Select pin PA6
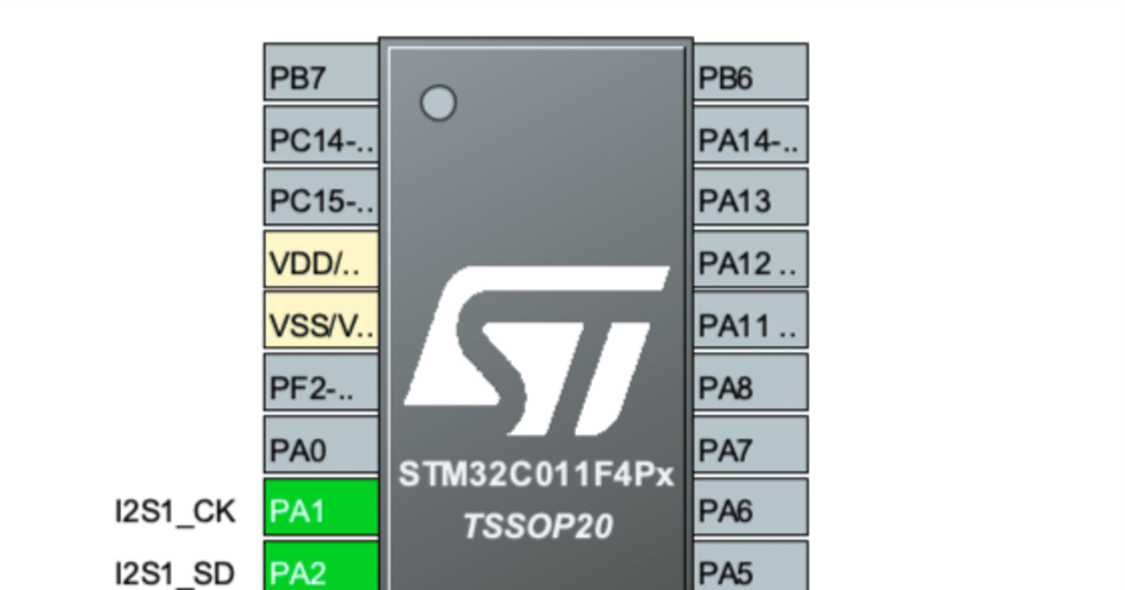Screen dimensions: 1125x590 tap(751, 508)
